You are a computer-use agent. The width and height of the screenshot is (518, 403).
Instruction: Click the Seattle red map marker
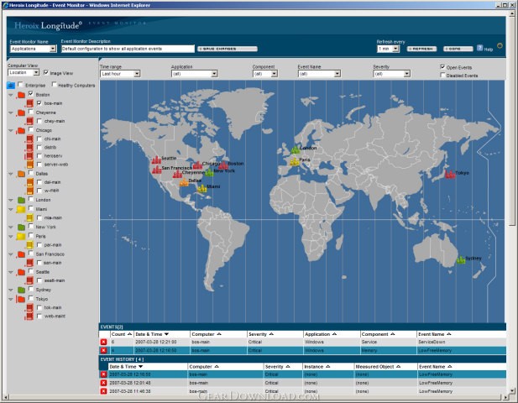(x=156, y=160)
